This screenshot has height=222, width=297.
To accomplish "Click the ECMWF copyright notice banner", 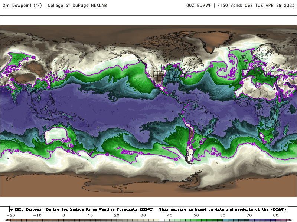I will pyautogui.click(x=148, y=209).
